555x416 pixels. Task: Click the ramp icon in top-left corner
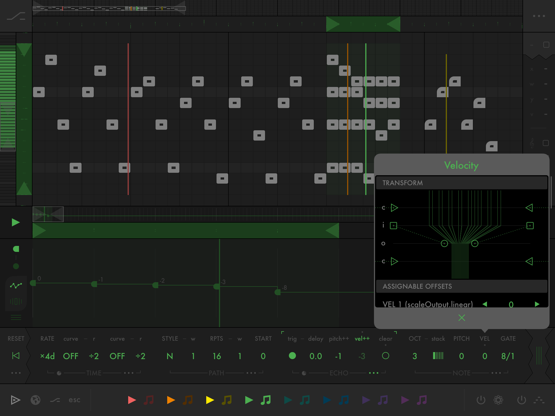coord(16,16)
